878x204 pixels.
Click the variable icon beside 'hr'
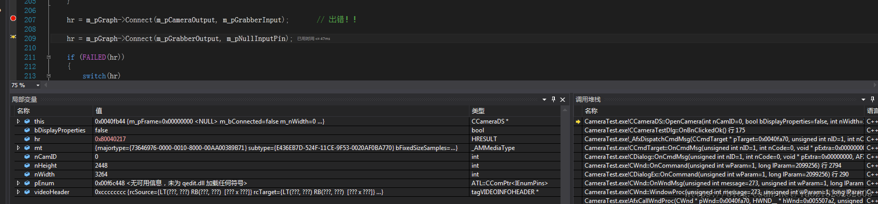click(27, 139)
